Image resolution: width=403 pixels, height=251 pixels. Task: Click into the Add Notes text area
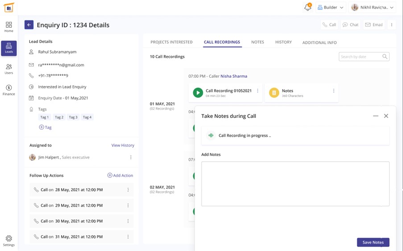295,184
